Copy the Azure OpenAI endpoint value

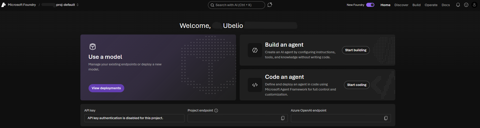coord(386,118)
